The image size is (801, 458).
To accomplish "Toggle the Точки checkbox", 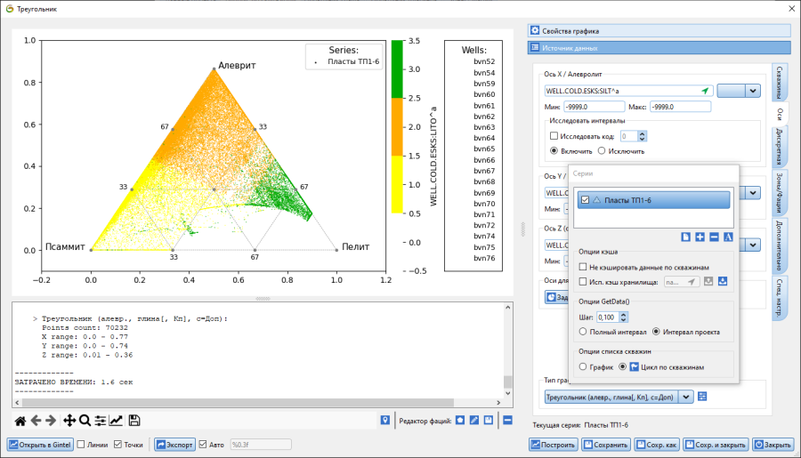I will 117,445.
